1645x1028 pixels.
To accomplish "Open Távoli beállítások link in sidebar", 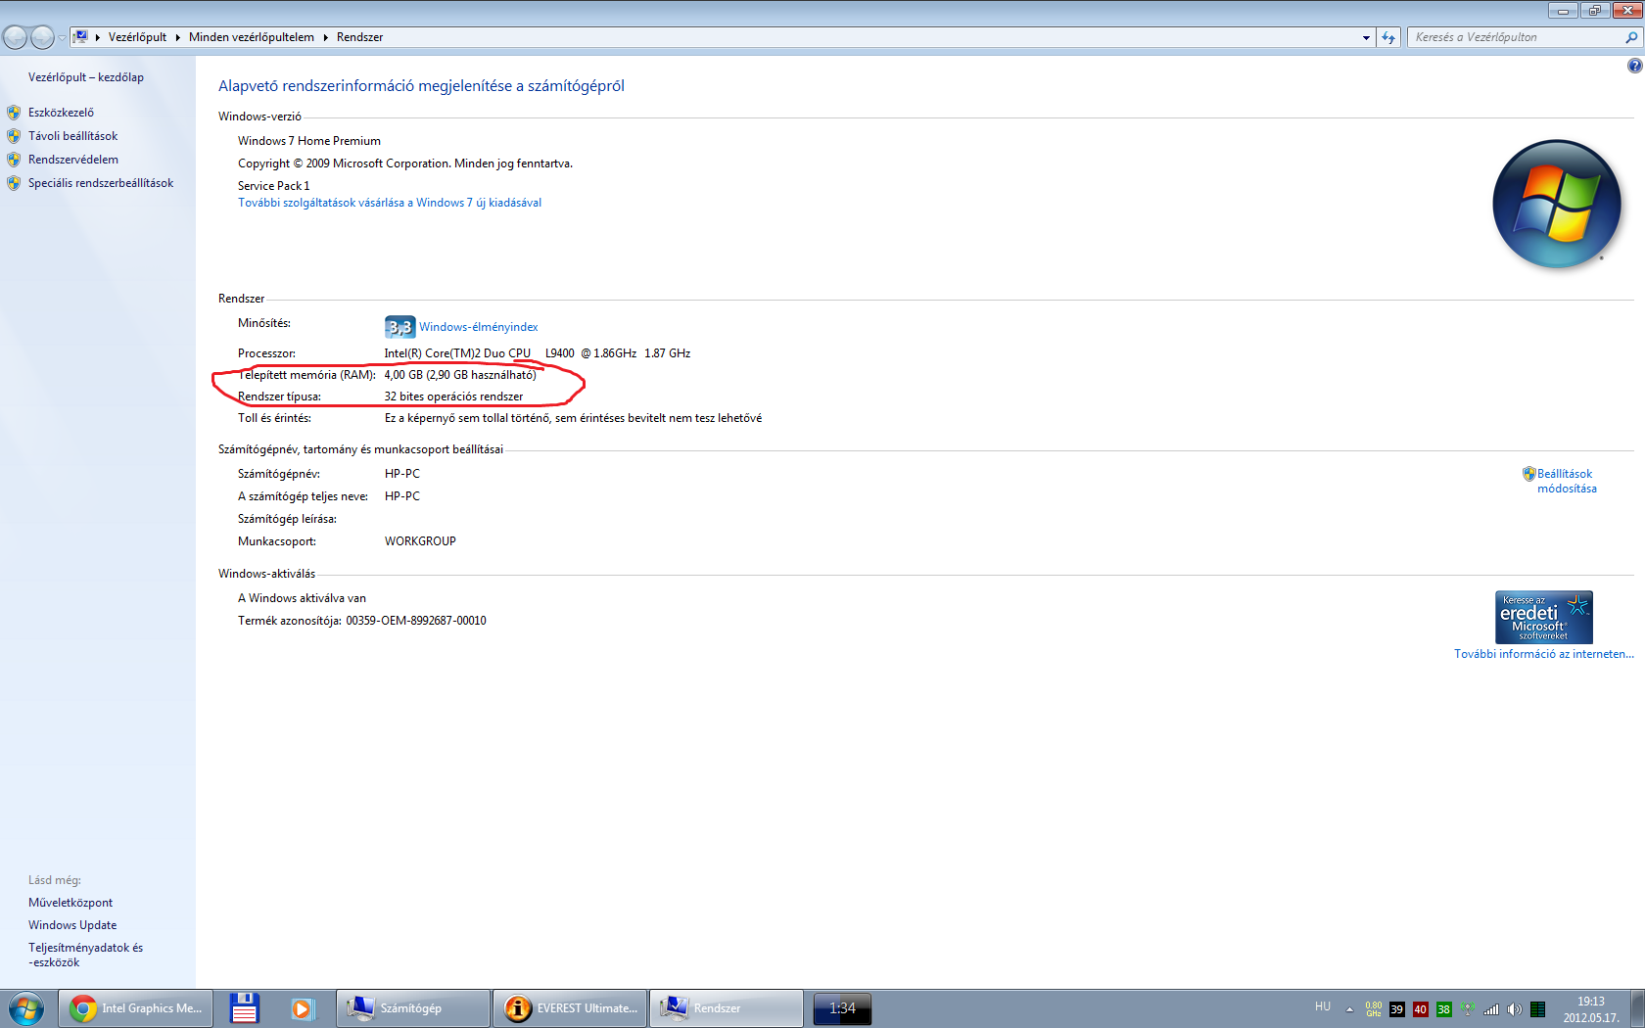I will [x=72, y=136].
